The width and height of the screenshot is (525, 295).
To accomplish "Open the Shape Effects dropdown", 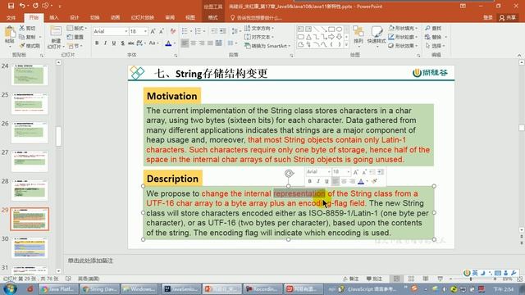I will [x=403, y=46].
